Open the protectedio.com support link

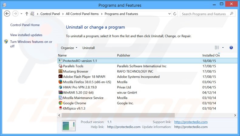pos(191,122)
